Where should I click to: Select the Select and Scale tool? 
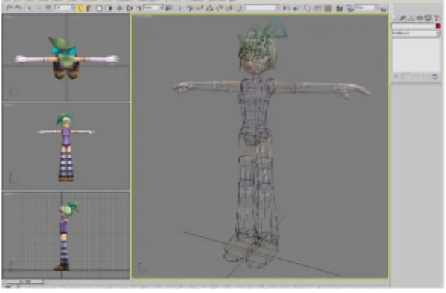point(138,8)
